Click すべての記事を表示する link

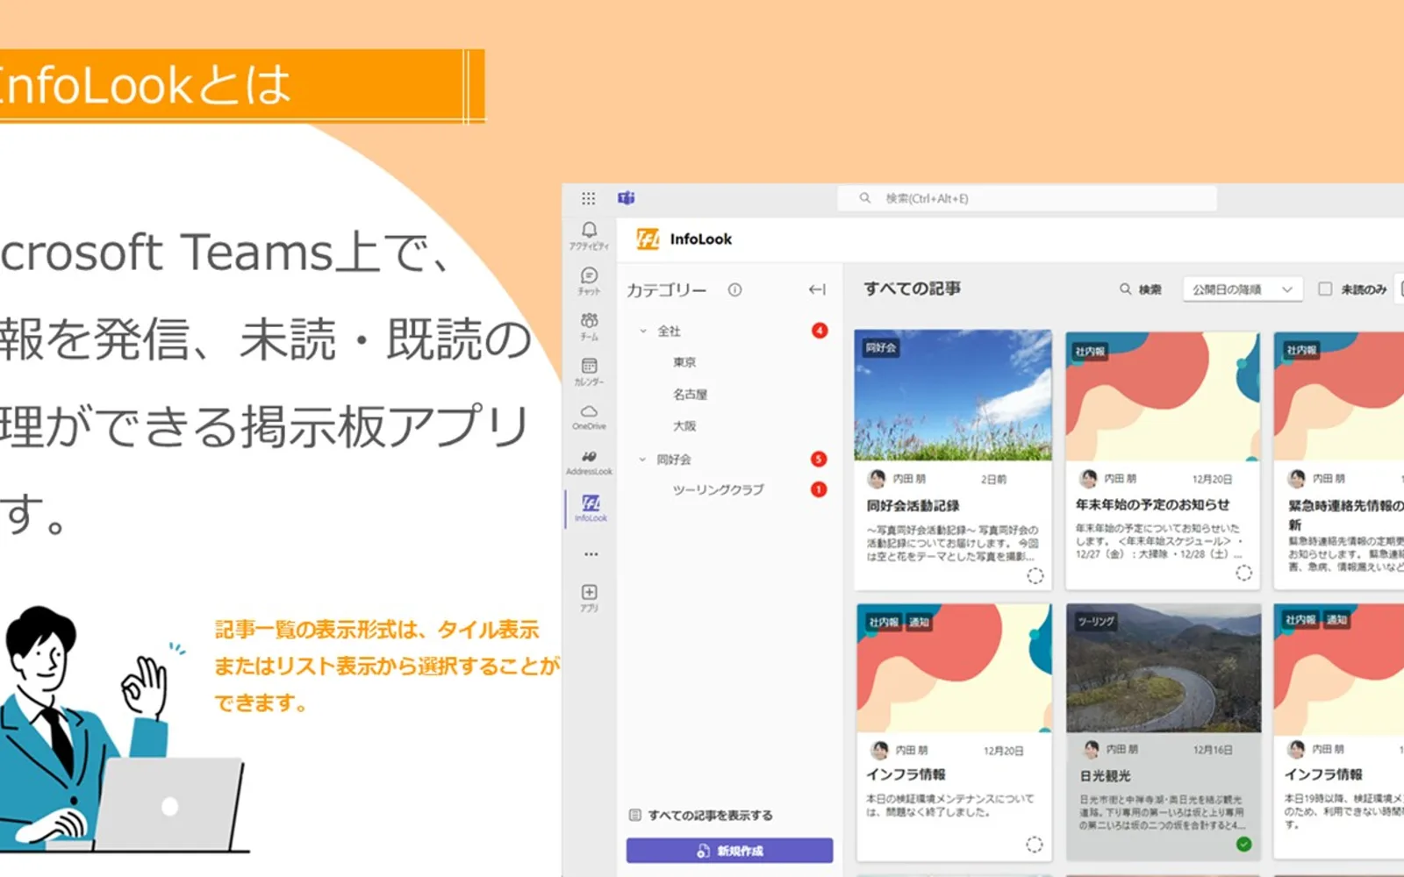(701, 816)
